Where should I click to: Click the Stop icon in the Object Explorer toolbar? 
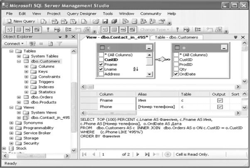pyautogui.click(x=41, y=44)
